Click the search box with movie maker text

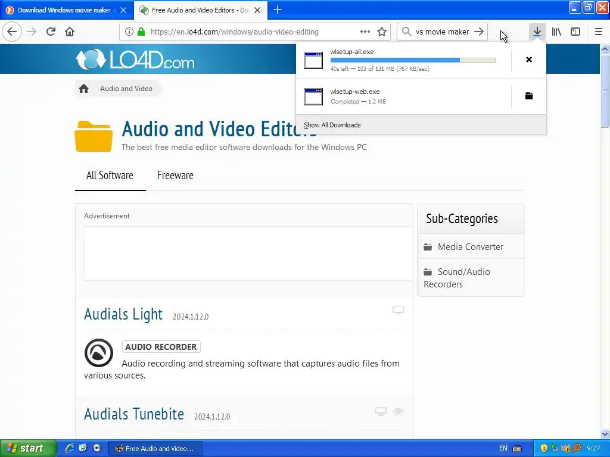pos(443,32)
